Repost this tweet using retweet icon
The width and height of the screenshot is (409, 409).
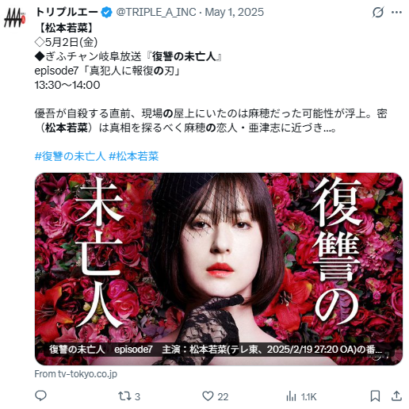124,396
